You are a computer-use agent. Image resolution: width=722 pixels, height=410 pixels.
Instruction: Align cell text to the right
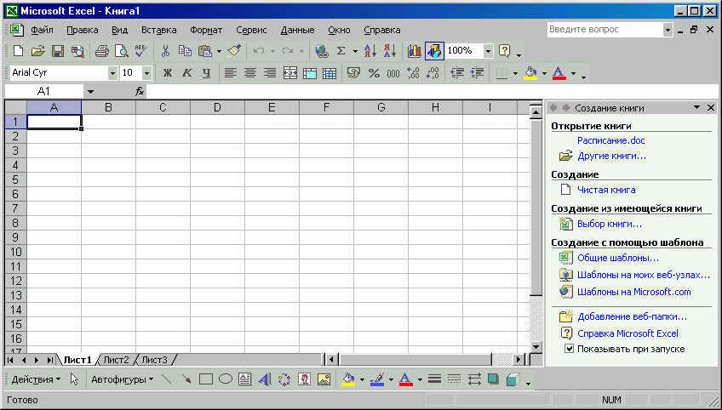click(270, 72)
